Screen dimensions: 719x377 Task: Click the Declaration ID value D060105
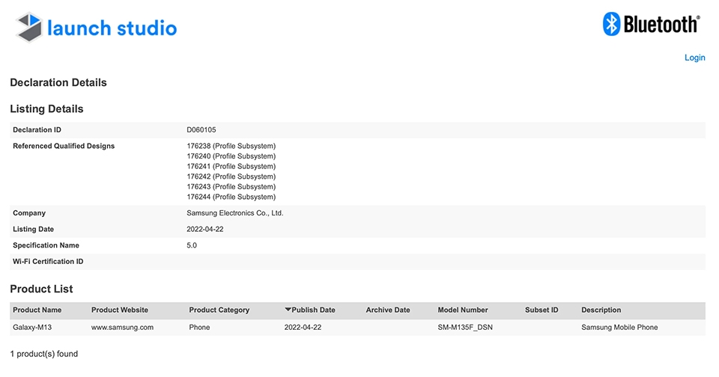(201, 129)
